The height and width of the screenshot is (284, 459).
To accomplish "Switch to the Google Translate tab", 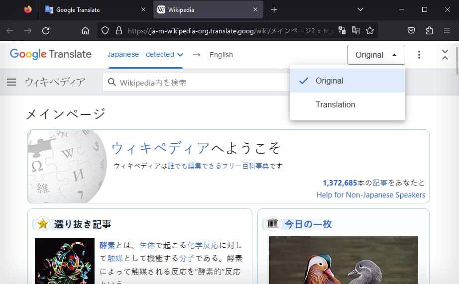I will 94,9.
